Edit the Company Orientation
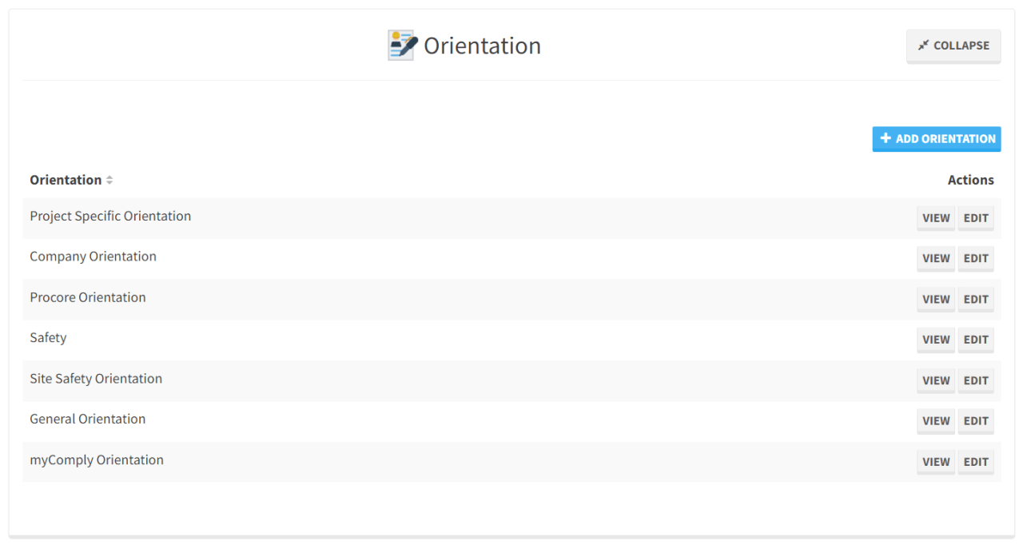 [x=976, y=258]
